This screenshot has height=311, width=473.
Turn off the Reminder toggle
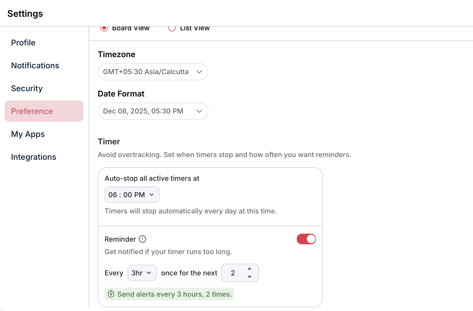pyautogui.click(x=306, y=239)
